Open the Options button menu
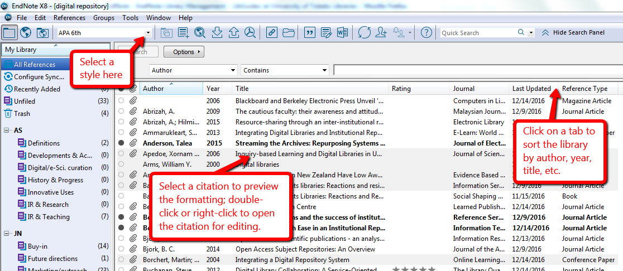Image resolution: width=623 pixels, height=271 pixels. [x=184, y=52]
